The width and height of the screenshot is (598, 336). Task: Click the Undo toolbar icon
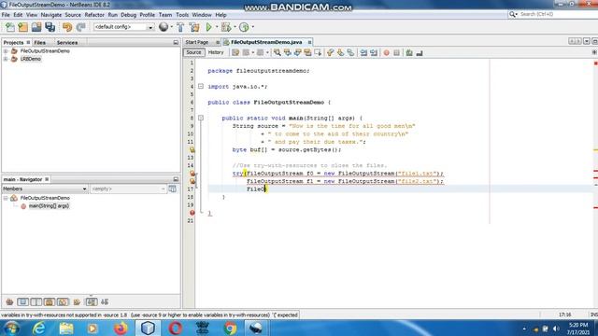[x=67, y=27]
